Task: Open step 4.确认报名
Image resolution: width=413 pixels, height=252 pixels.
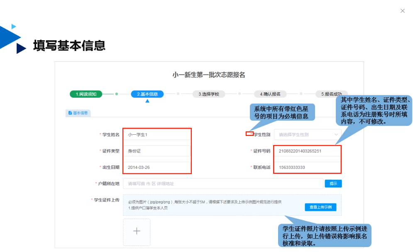Action: pos(270,94)
